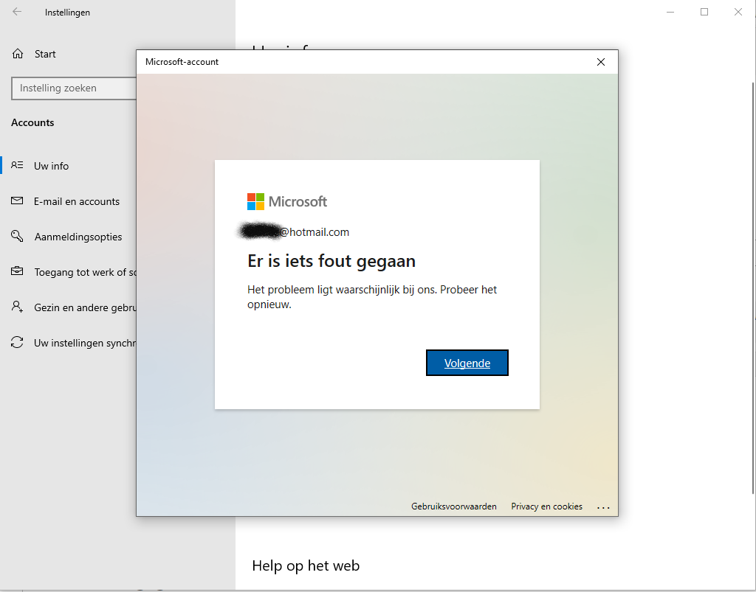Open the Start home icon

[18, 54]
